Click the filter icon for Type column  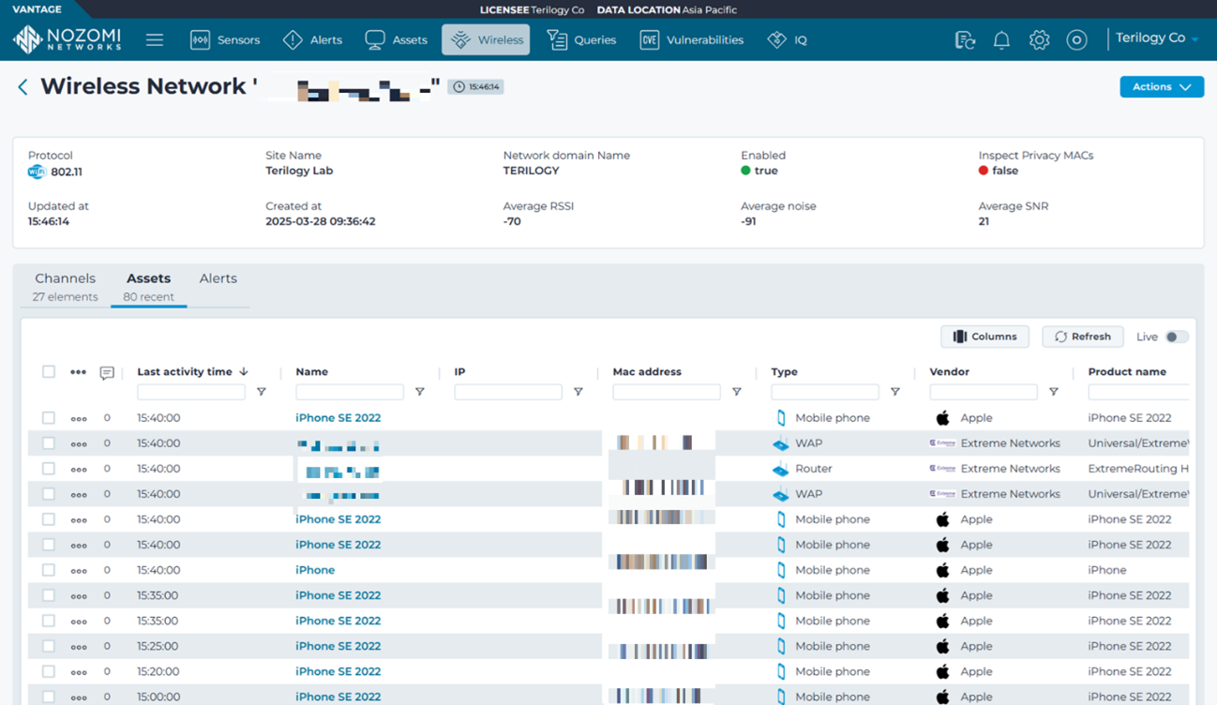pyautogui.click(x=895, y=392)
